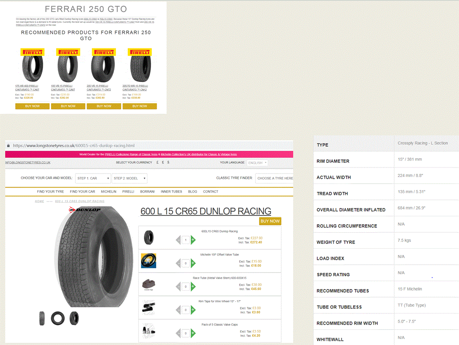Open the English language dropdown
This screenshot has height=345, width=459.
point(257,163)
